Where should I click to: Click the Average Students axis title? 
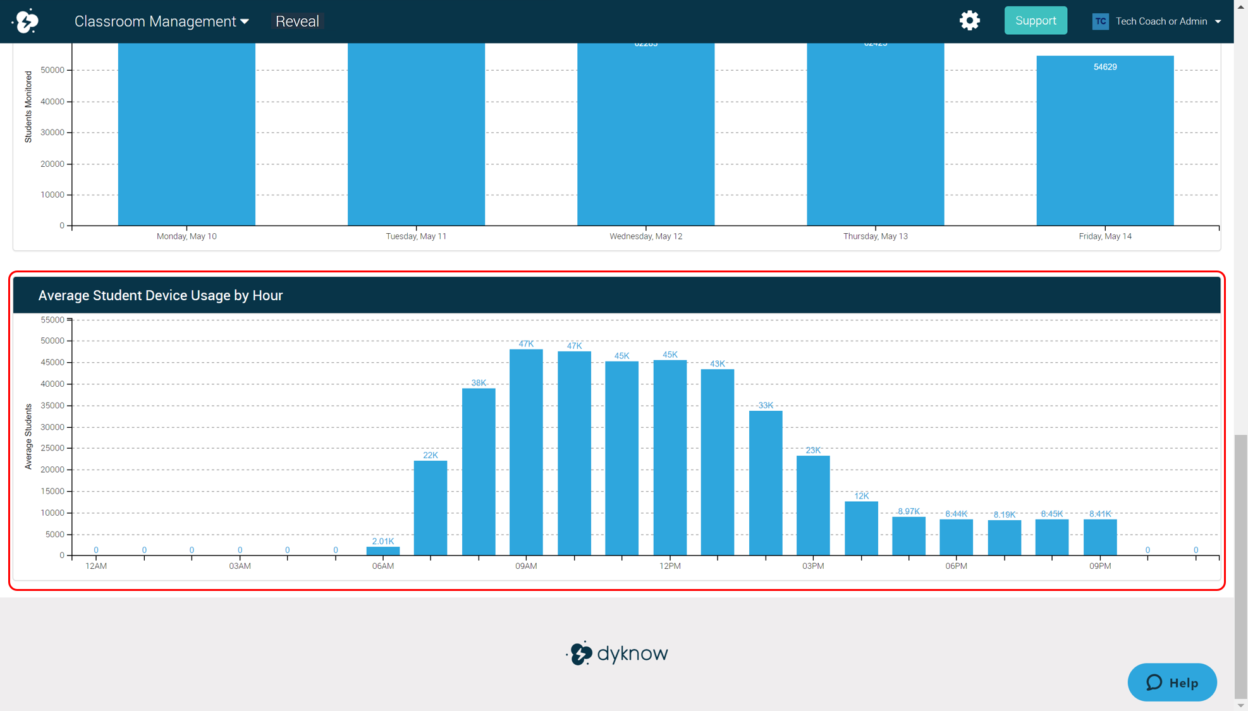[x=28, y=437]
